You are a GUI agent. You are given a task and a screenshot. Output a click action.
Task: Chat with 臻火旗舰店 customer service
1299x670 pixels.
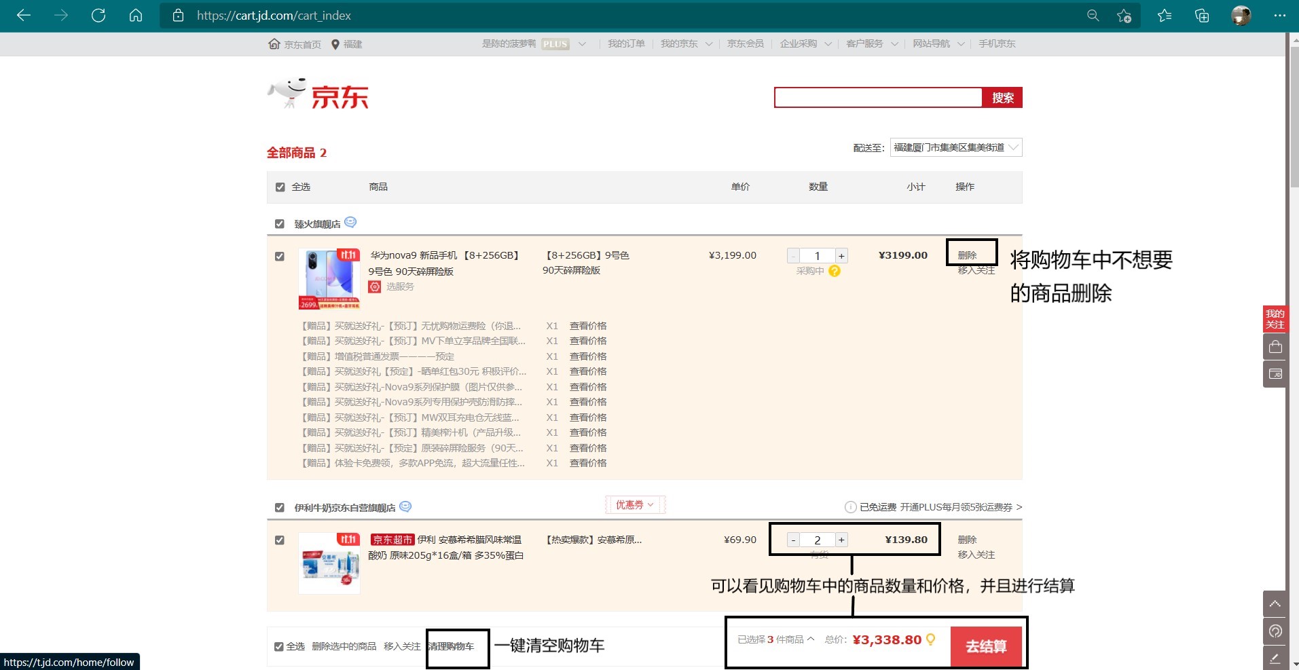pyautogui.click(x=350, y=222)
